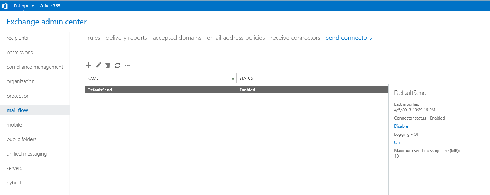Refresh the send connectors list
The height and width of the screenshot is (195, 490).
pos(117,65)
